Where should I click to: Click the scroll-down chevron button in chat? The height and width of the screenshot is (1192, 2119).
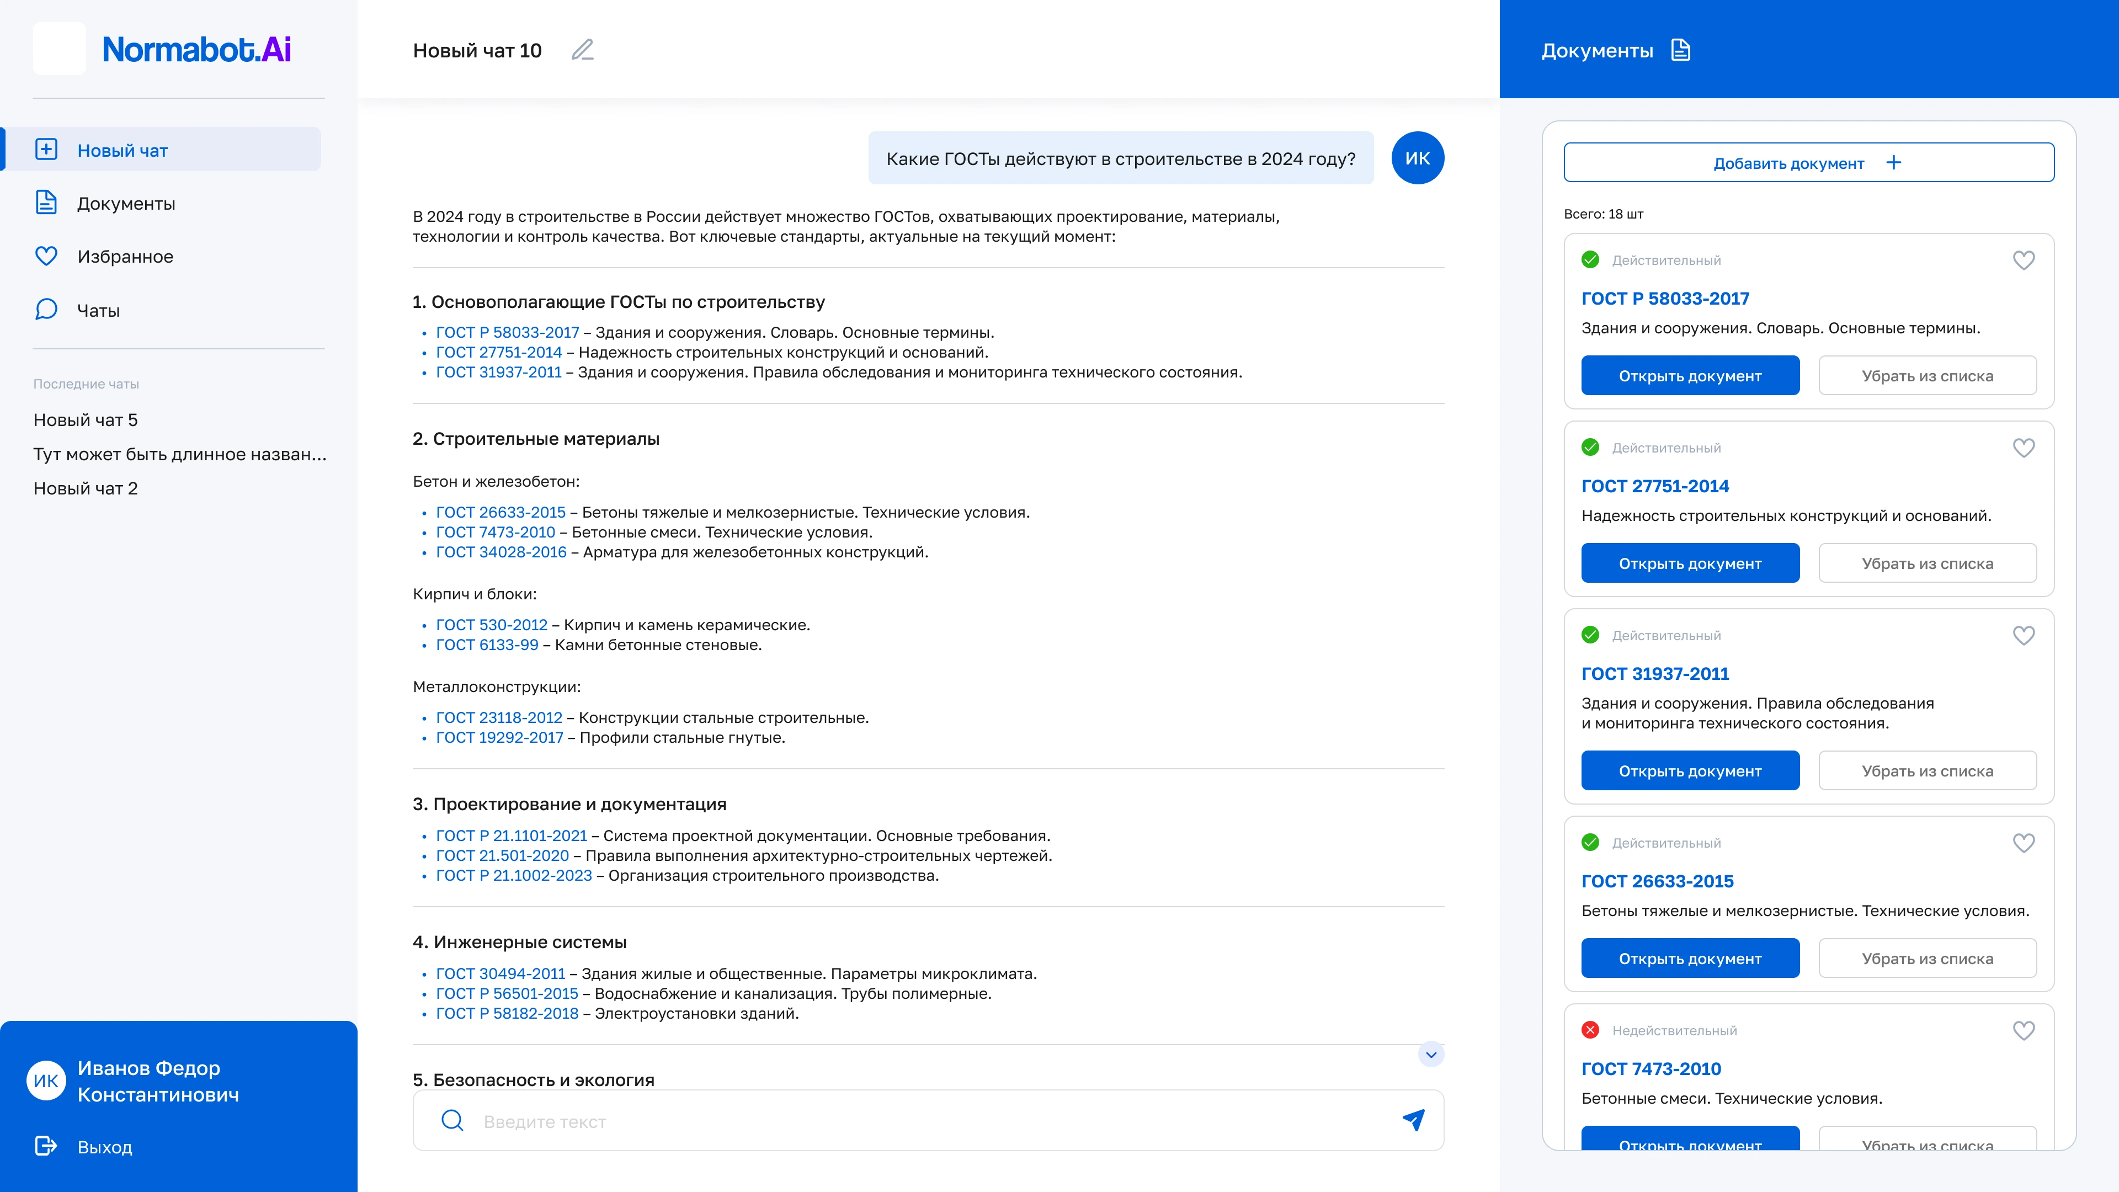(1431, 1055)
